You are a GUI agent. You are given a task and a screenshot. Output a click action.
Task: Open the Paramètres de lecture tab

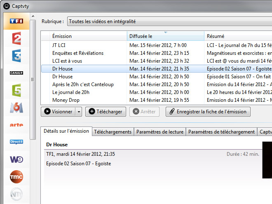tap(160, 132)
